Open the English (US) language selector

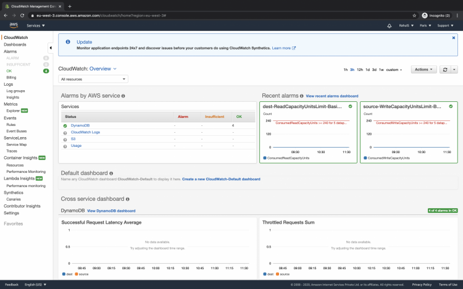point(35,285)
